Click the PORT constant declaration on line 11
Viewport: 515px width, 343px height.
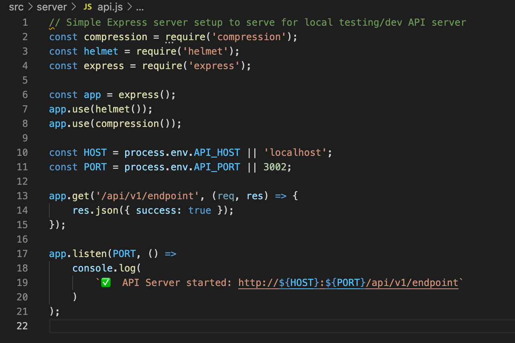[95, 167]
